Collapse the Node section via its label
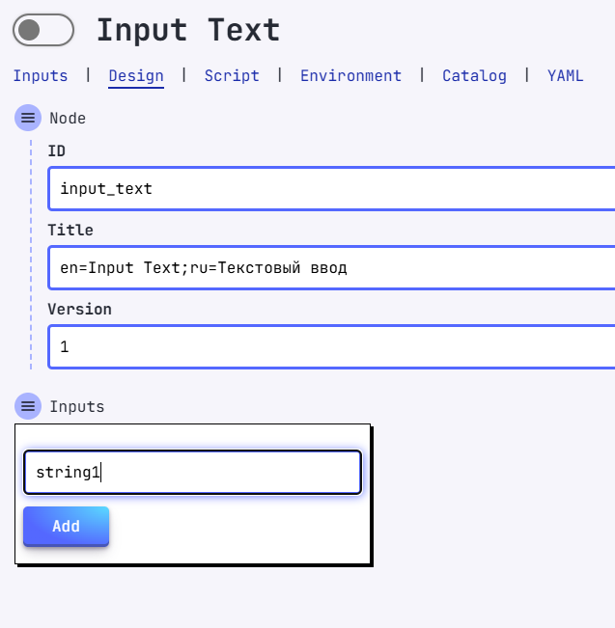The image size is (615, 628). 68,119
